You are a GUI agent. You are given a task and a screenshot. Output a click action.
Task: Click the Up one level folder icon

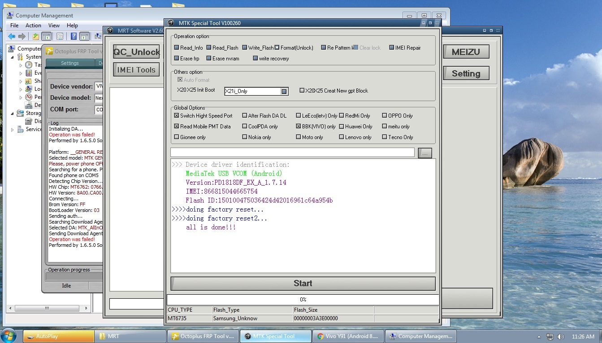(35, 37)
